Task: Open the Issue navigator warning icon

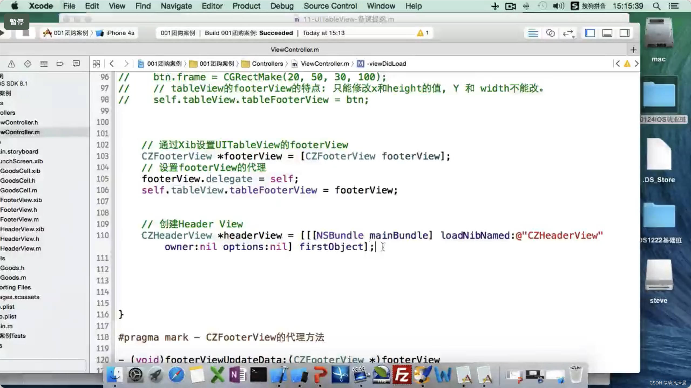Action: pos(11,64)
